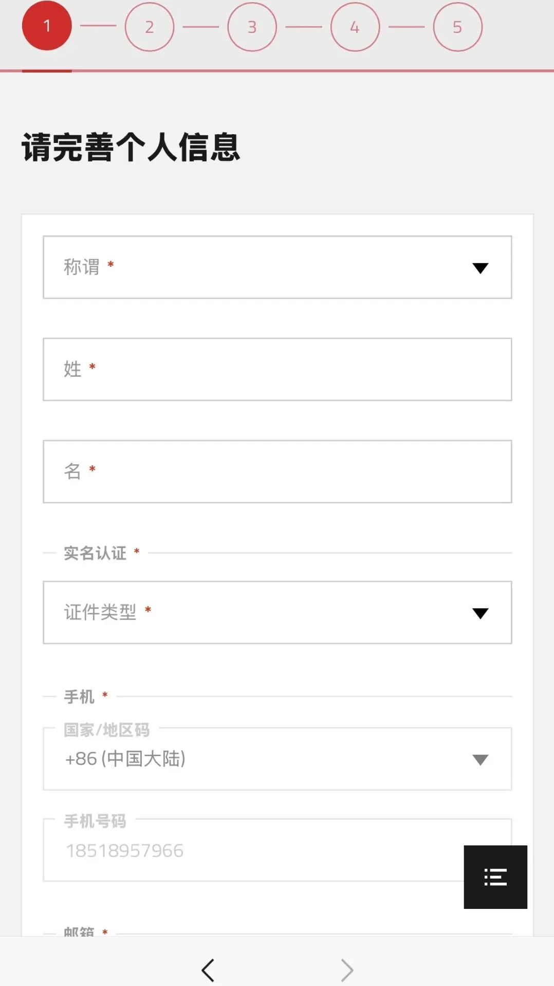The image size is (554, 986).
Task: Focus the 名 input field
Action: pyautogui.click(x=278, y=471)
